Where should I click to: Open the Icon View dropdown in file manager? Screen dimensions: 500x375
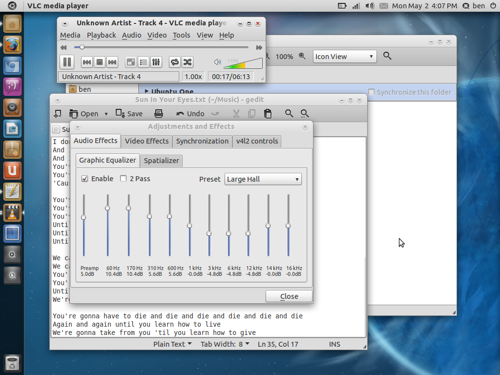[345, 57]
